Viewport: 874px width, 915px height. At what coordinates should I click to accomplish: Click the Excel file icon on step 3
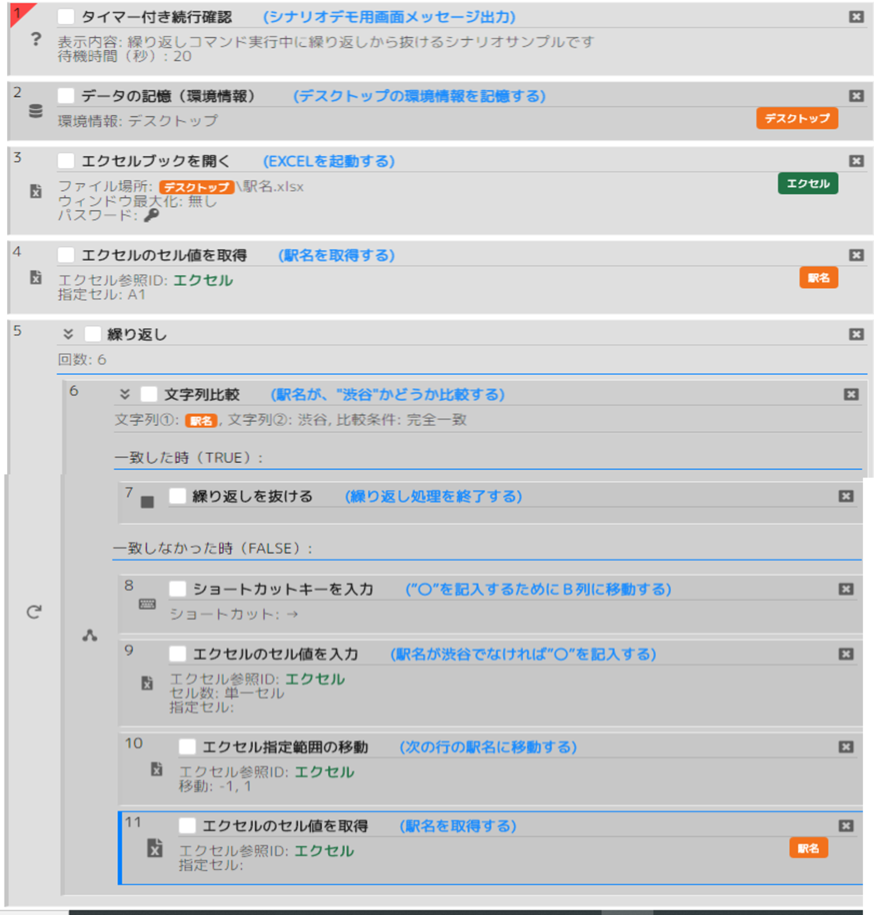[x=36, y=192]
